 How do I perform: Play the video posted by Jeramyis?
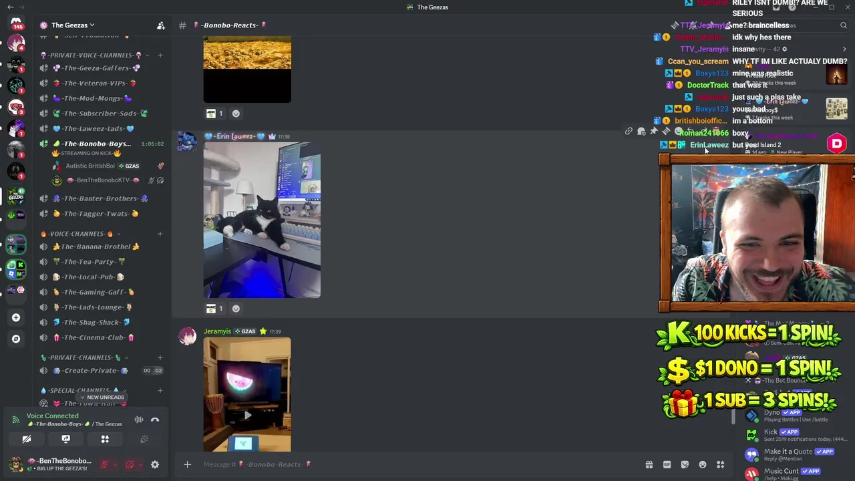pyautogui.click(x=247, y=415)
